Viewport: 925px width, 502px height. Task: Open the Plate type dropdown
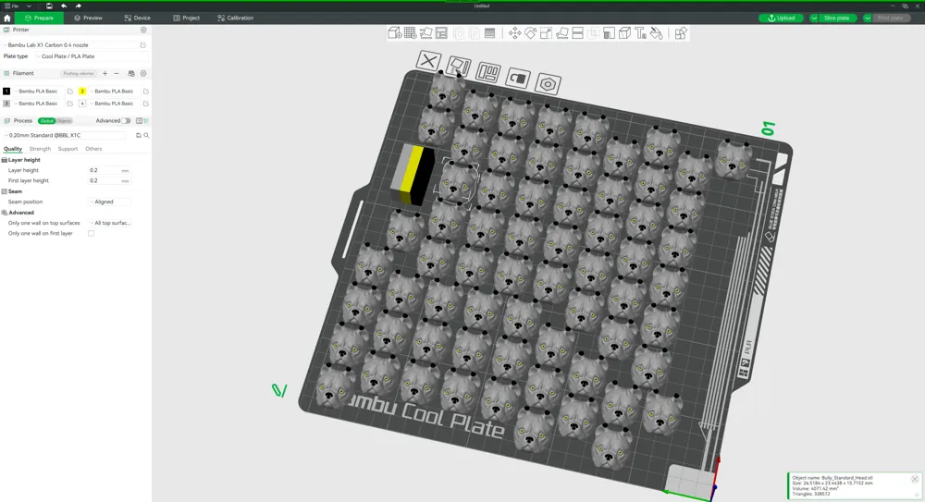92,56
